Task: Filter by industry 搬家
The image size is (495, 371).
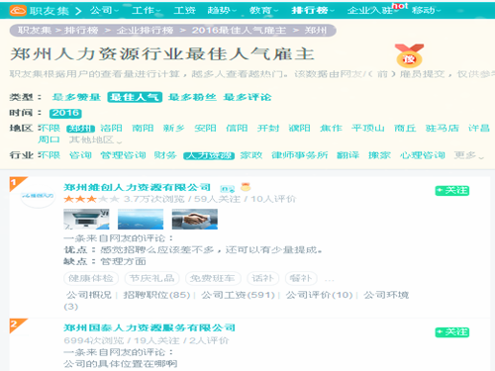Action: (x=379, y=155)
